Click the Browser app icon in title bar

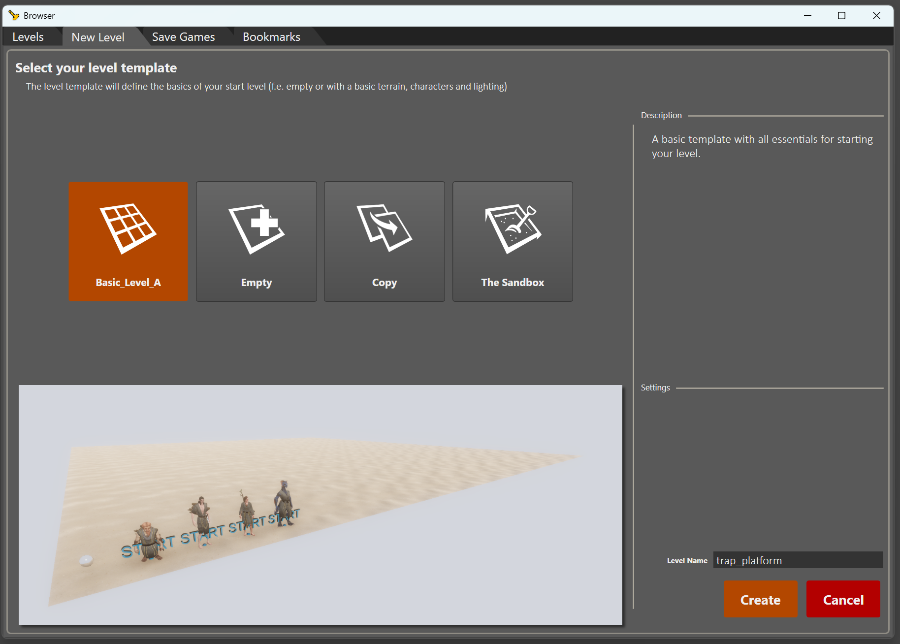pos(14,16)
